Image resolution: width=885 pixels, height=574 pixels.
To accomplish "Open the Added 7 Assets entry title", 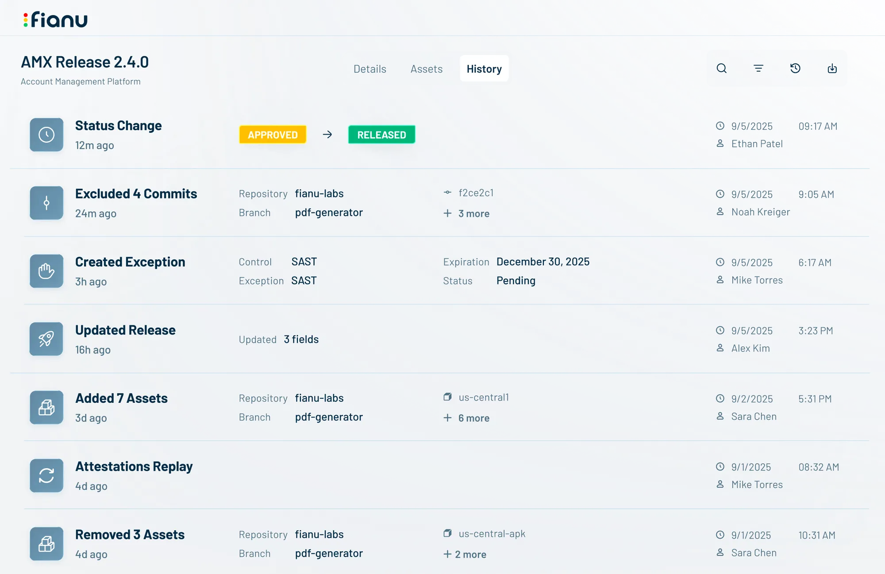I will tap(121, 398).
